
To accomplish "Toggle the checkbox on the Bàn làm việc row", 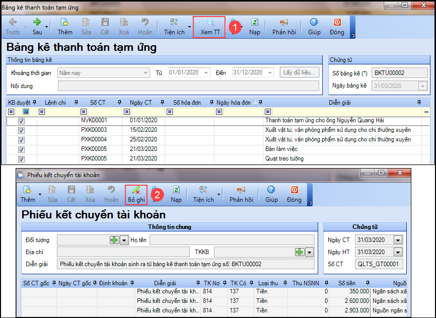I will click(x=21, y=149).
